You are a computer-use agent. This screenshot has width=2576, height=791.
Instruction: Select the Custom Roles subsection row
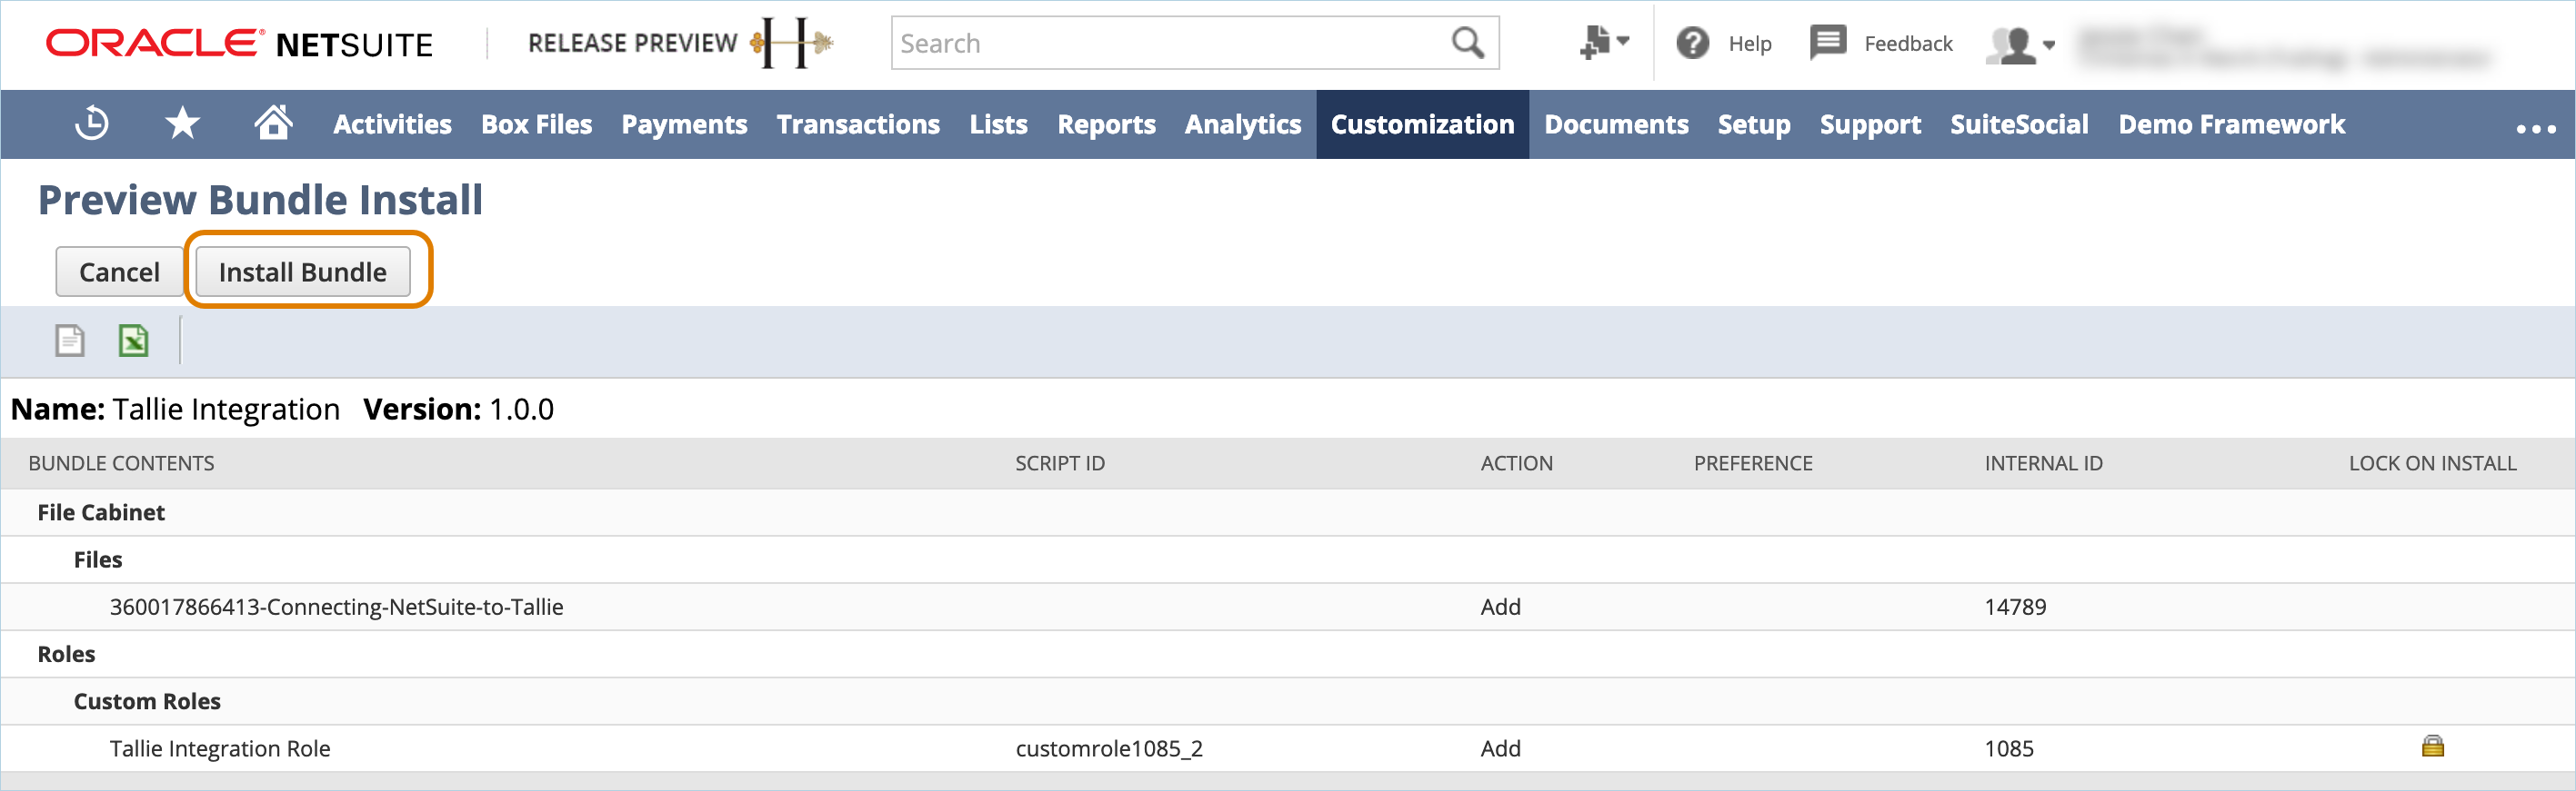[1288, 702]
